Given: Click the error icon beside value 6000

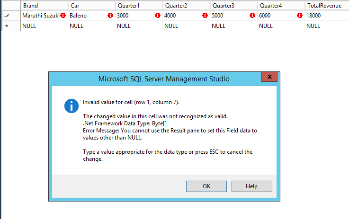Looking at the screenshot, I should [x=300, y=15].
